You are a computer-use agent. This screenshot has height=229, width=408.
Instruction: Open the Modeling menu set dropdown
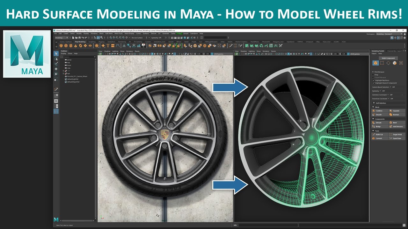(62, 38)
